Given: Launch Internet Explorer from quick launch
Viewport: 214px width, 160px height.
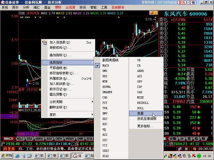Looking at the screenshot, I should point(17,156).
